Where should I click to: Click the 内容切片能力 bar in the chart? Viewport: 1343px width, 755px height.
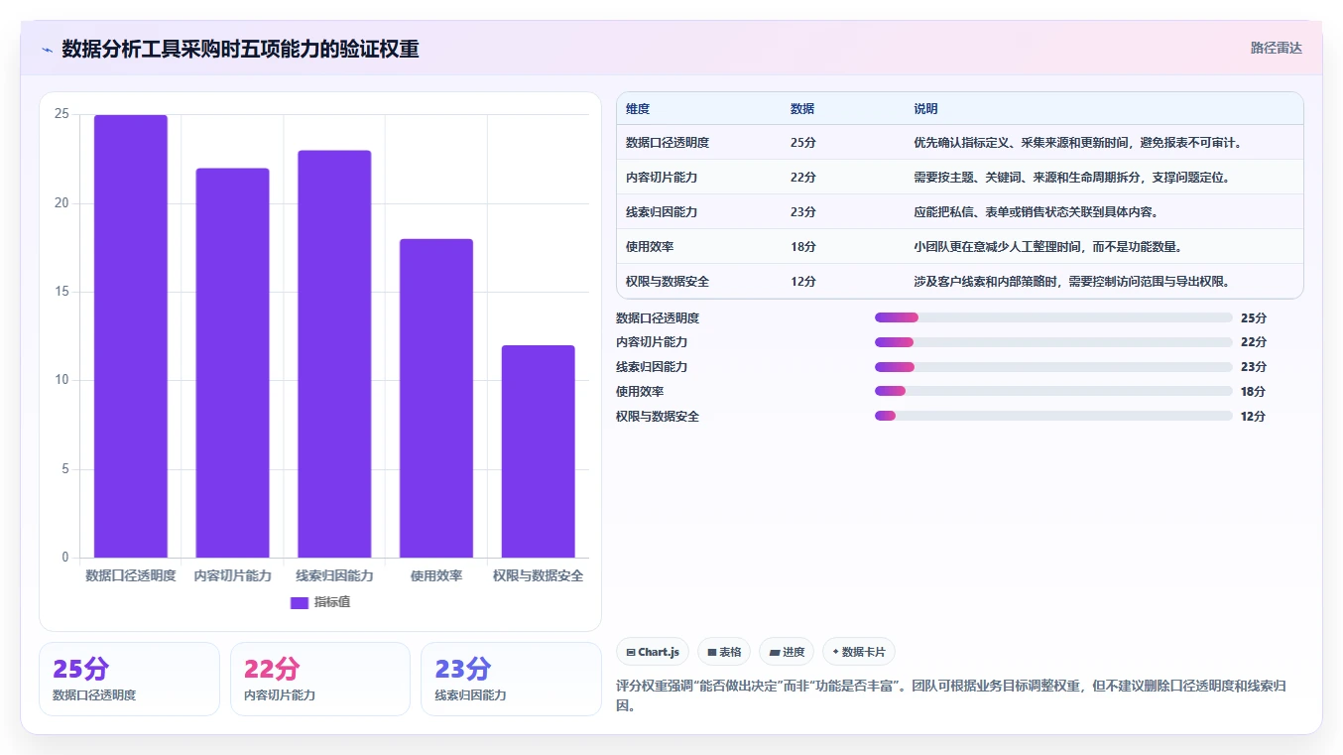pyautogui.click(x=232, y=363)
